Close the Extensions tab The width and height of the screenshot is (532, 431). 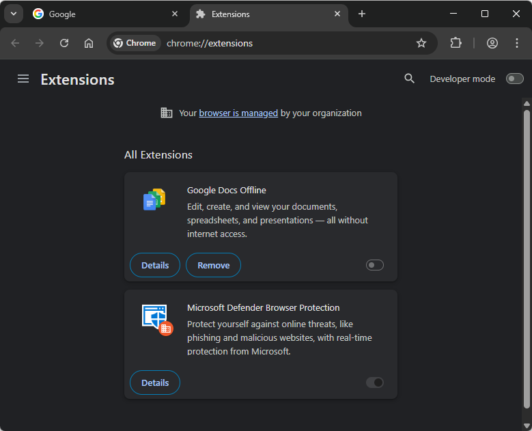click(337, 14)
